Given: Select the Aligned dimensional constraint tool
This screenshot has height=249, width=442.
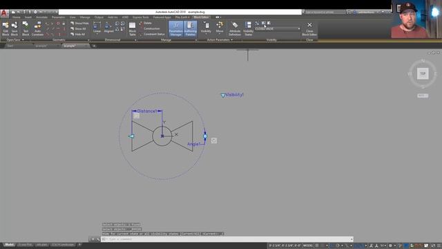Looking at the screenshot, I should [x=108, y=28].
